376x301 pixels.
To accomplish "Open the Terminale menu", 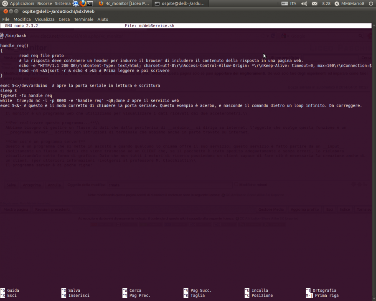I will click(84, 20).
